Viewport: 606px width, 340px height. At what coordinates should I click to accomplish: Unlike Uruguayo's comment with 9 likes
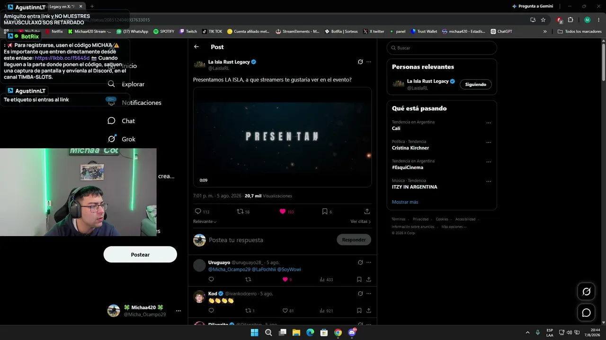[287, 280]
